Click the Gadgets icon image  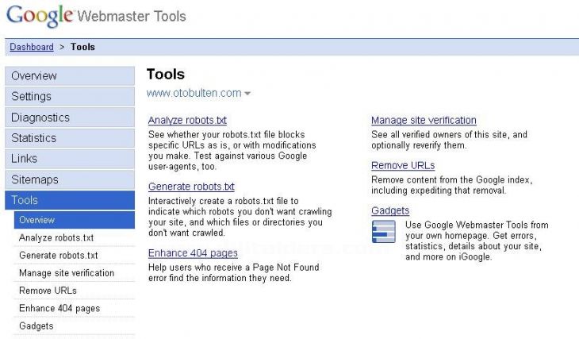pyautogui.click(x=383, y=231)
